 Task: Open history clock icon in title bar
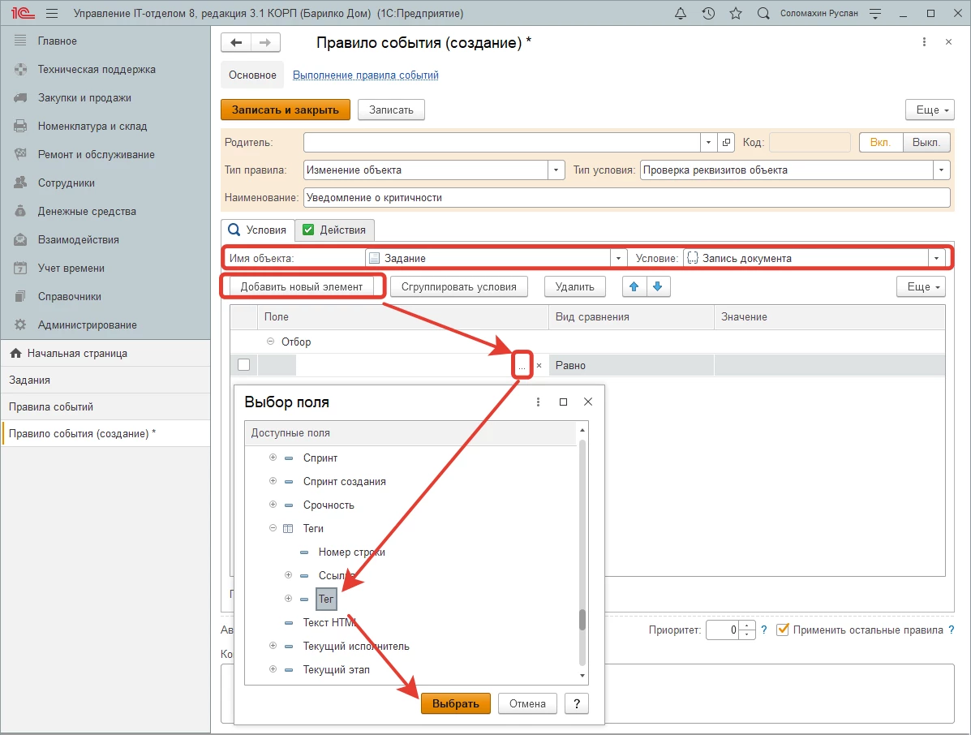tap(708, 13)
